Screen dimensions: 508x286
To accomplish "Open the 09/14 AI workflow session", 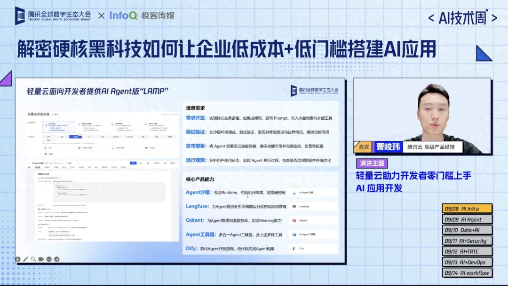I will click(x=468, y=272).
